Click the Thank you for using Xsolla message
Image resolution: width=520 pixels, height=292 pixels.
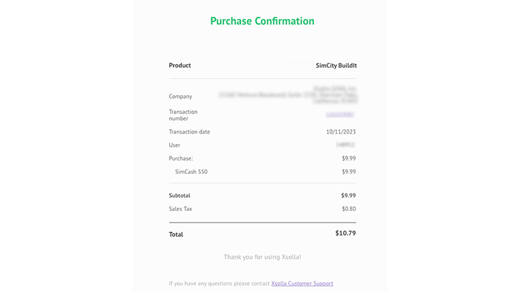(262, 257)
